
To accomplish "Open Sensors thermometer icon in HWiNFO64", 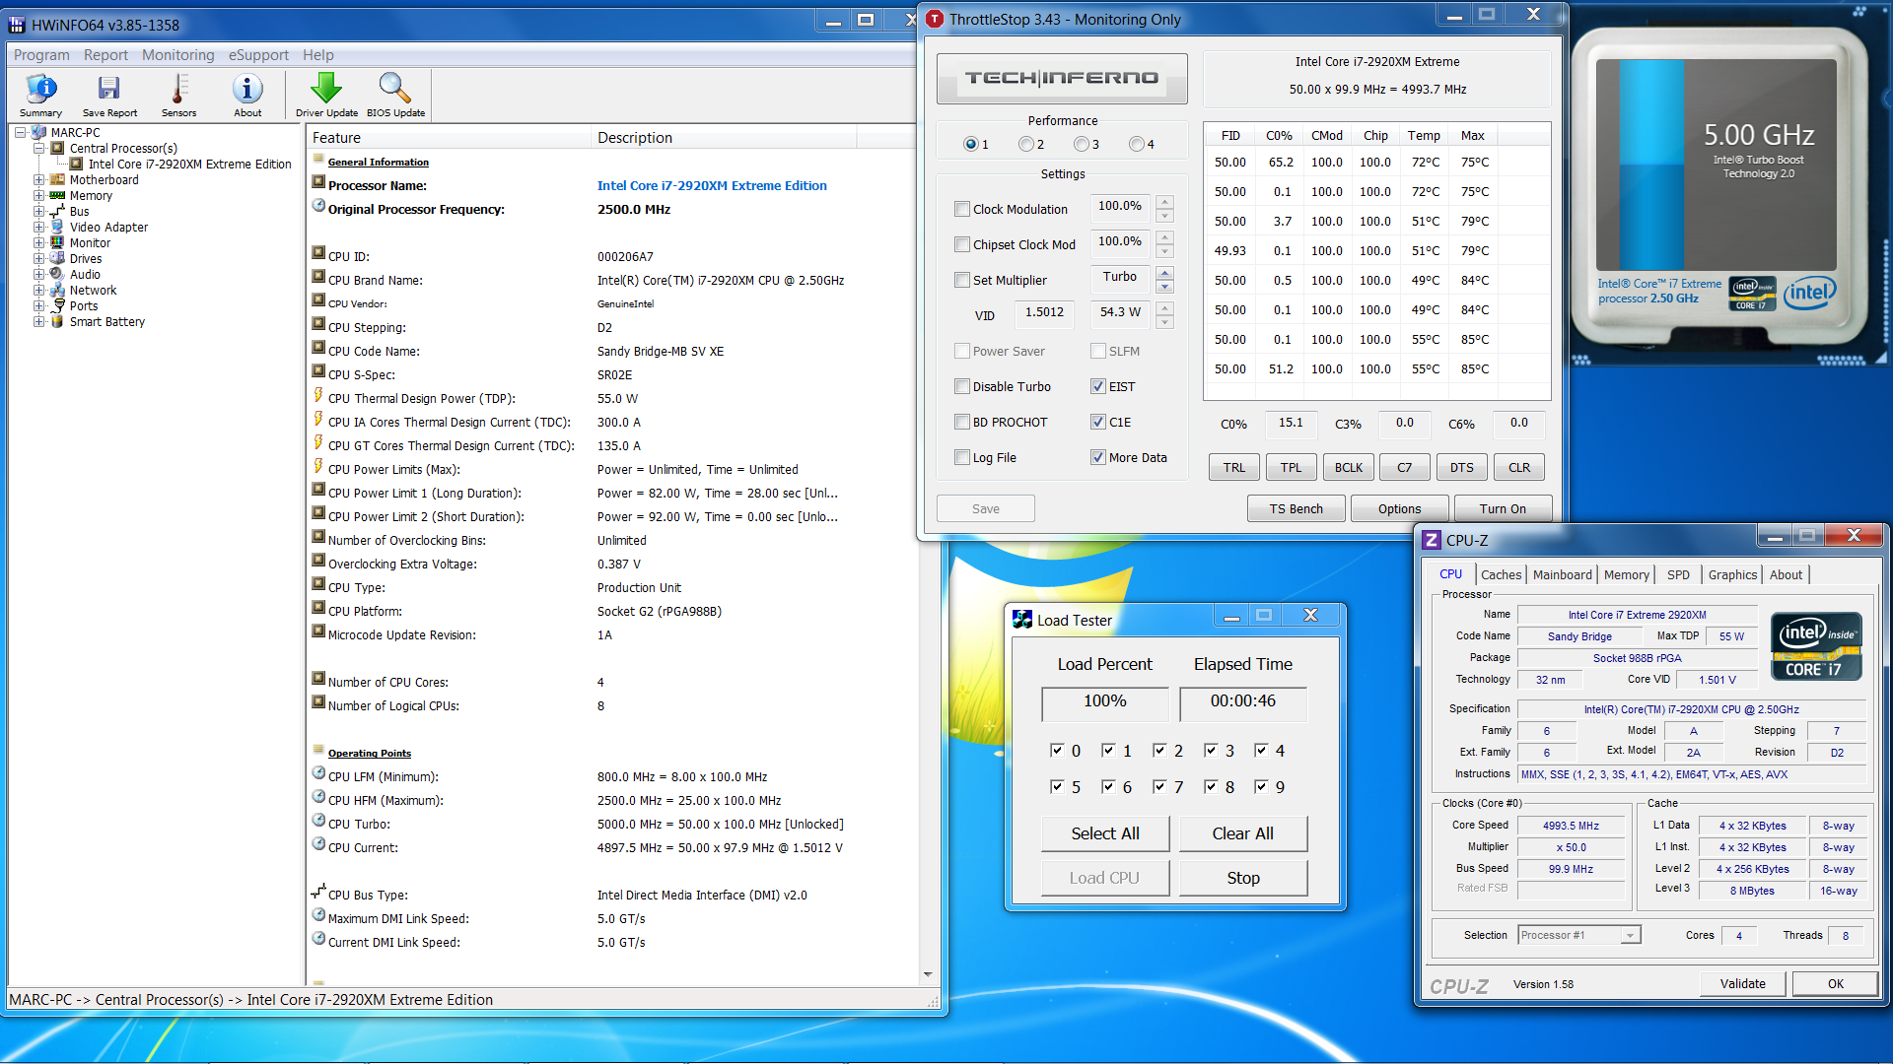I will pos(178,95).
